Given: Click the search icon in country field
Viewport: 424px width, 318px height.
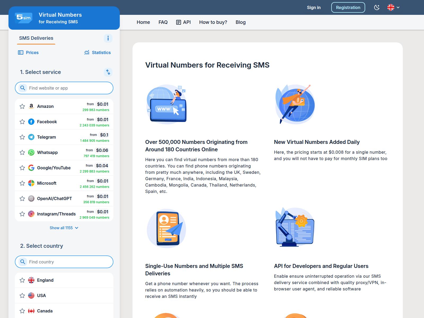Looking at the screenshot, I should click(x=23, y=262).
